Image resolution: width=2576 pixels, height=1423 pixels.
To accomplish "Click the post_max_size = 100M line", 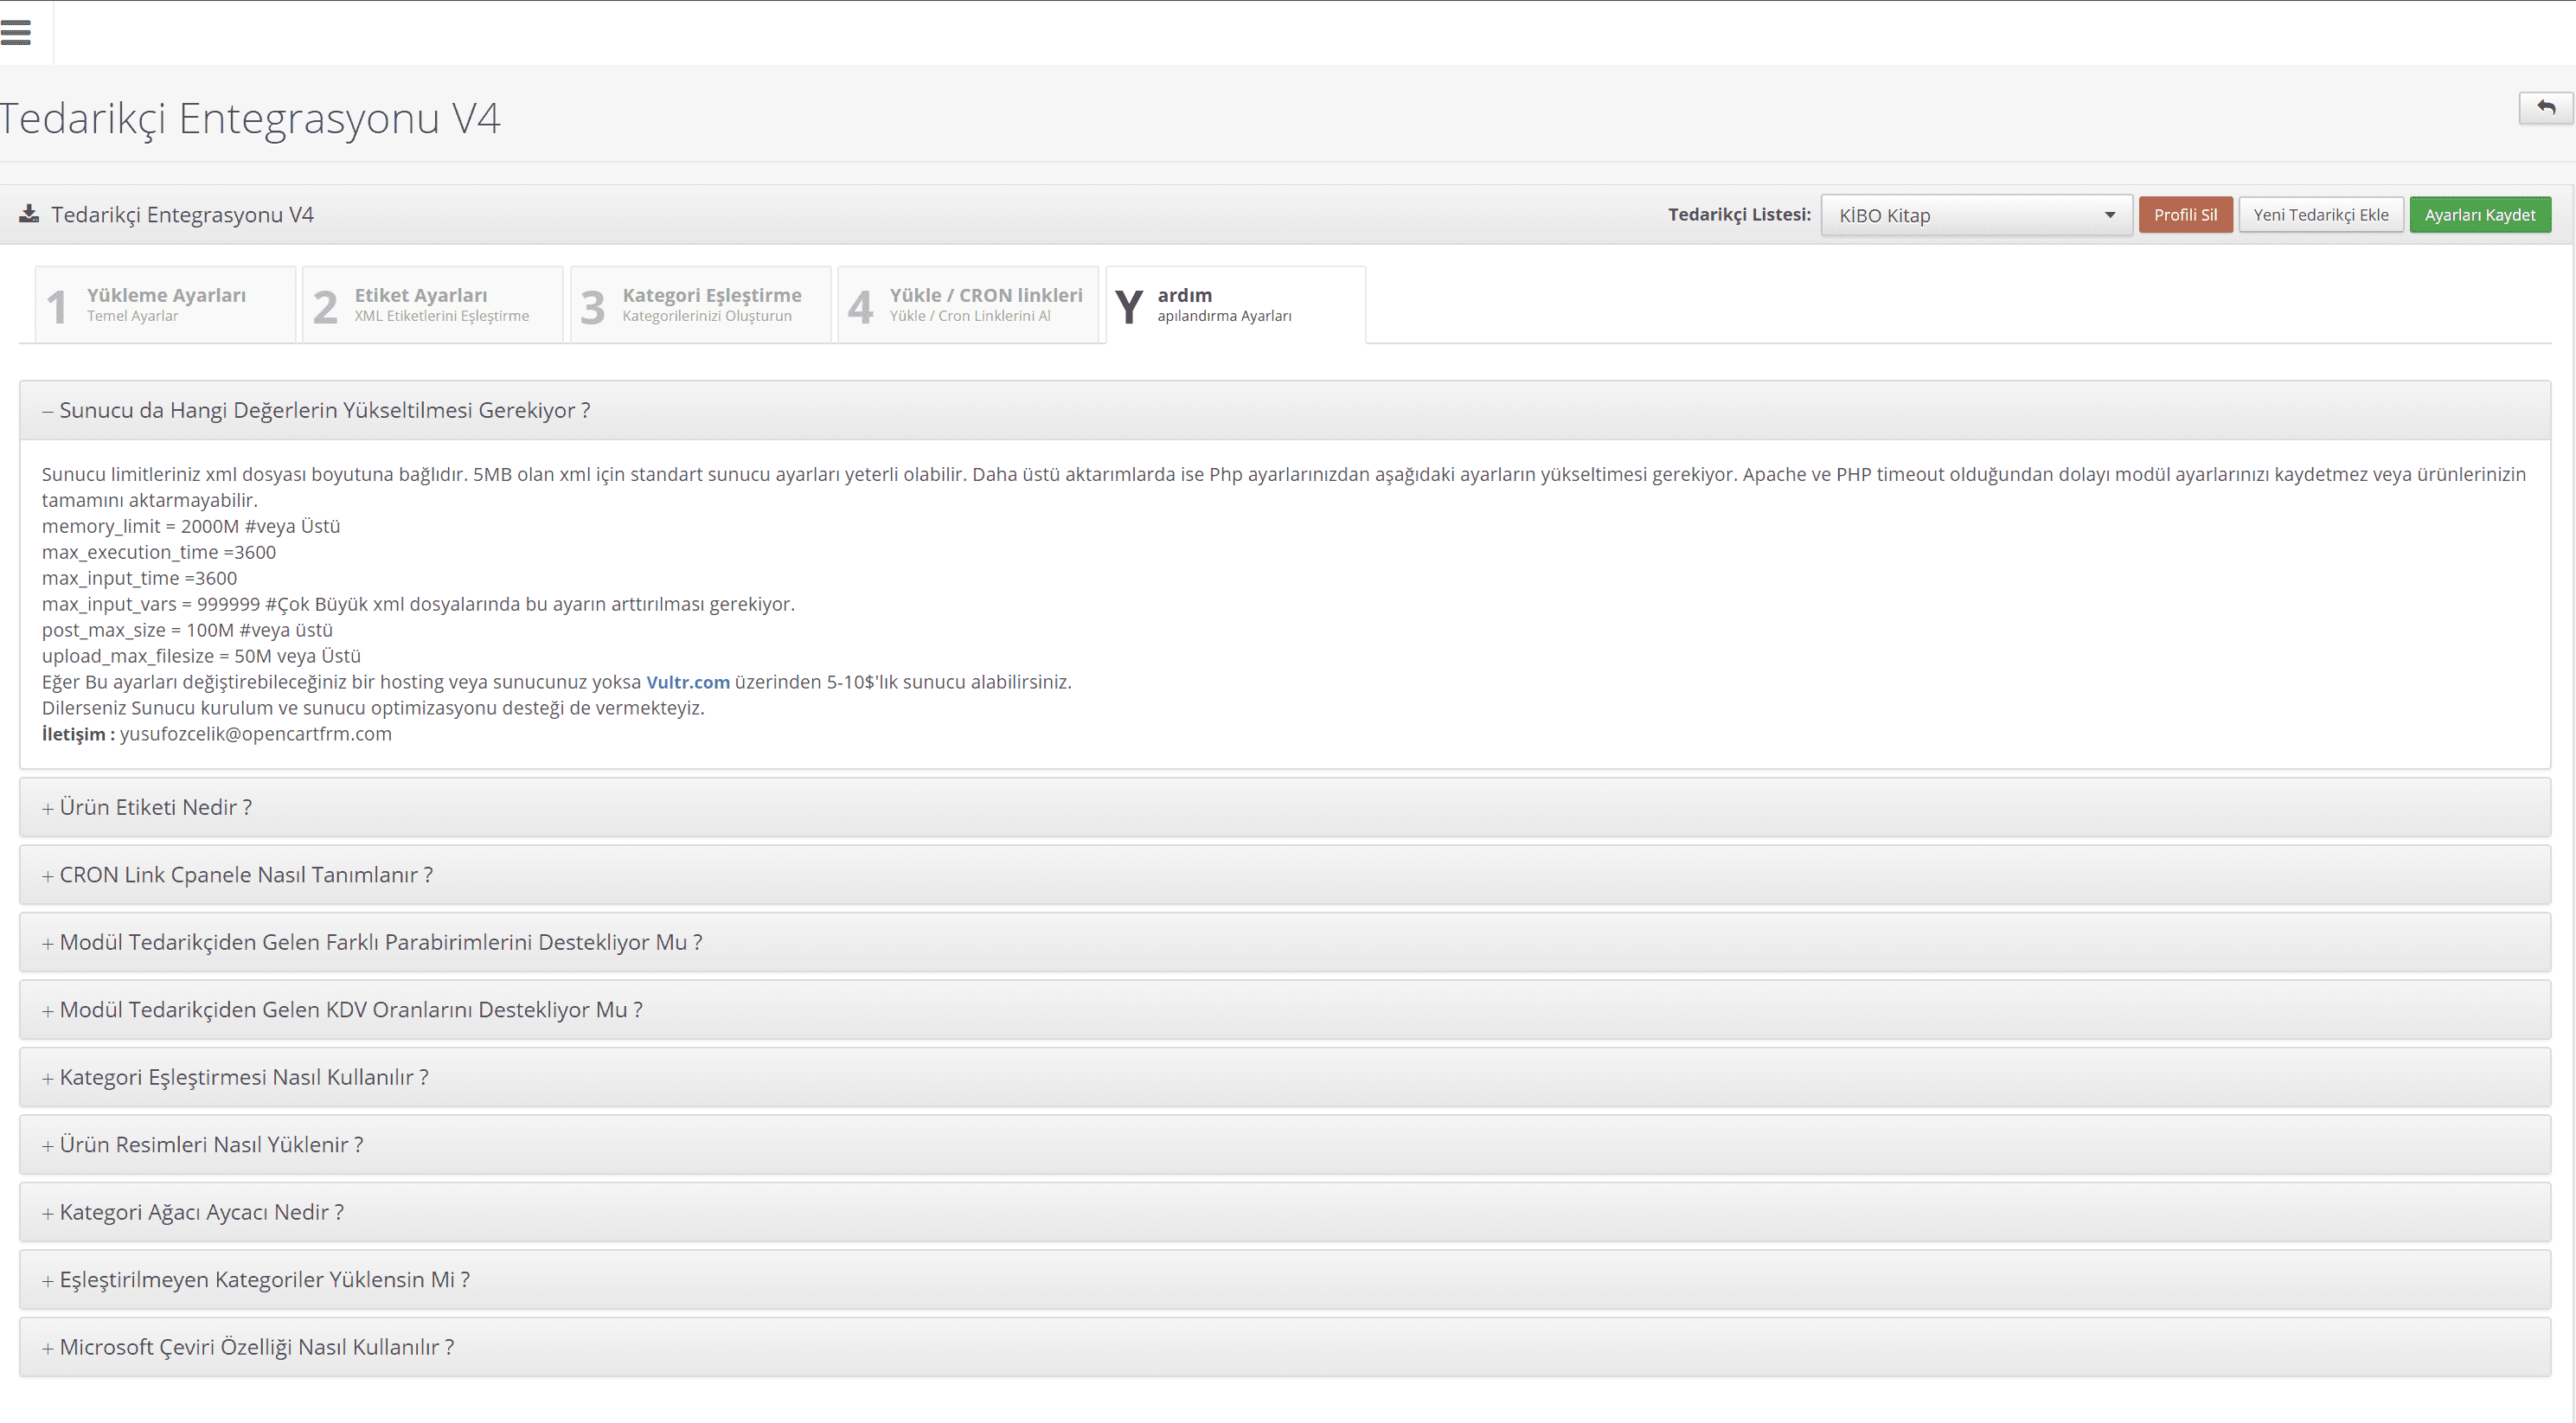I will pos(187,630).
